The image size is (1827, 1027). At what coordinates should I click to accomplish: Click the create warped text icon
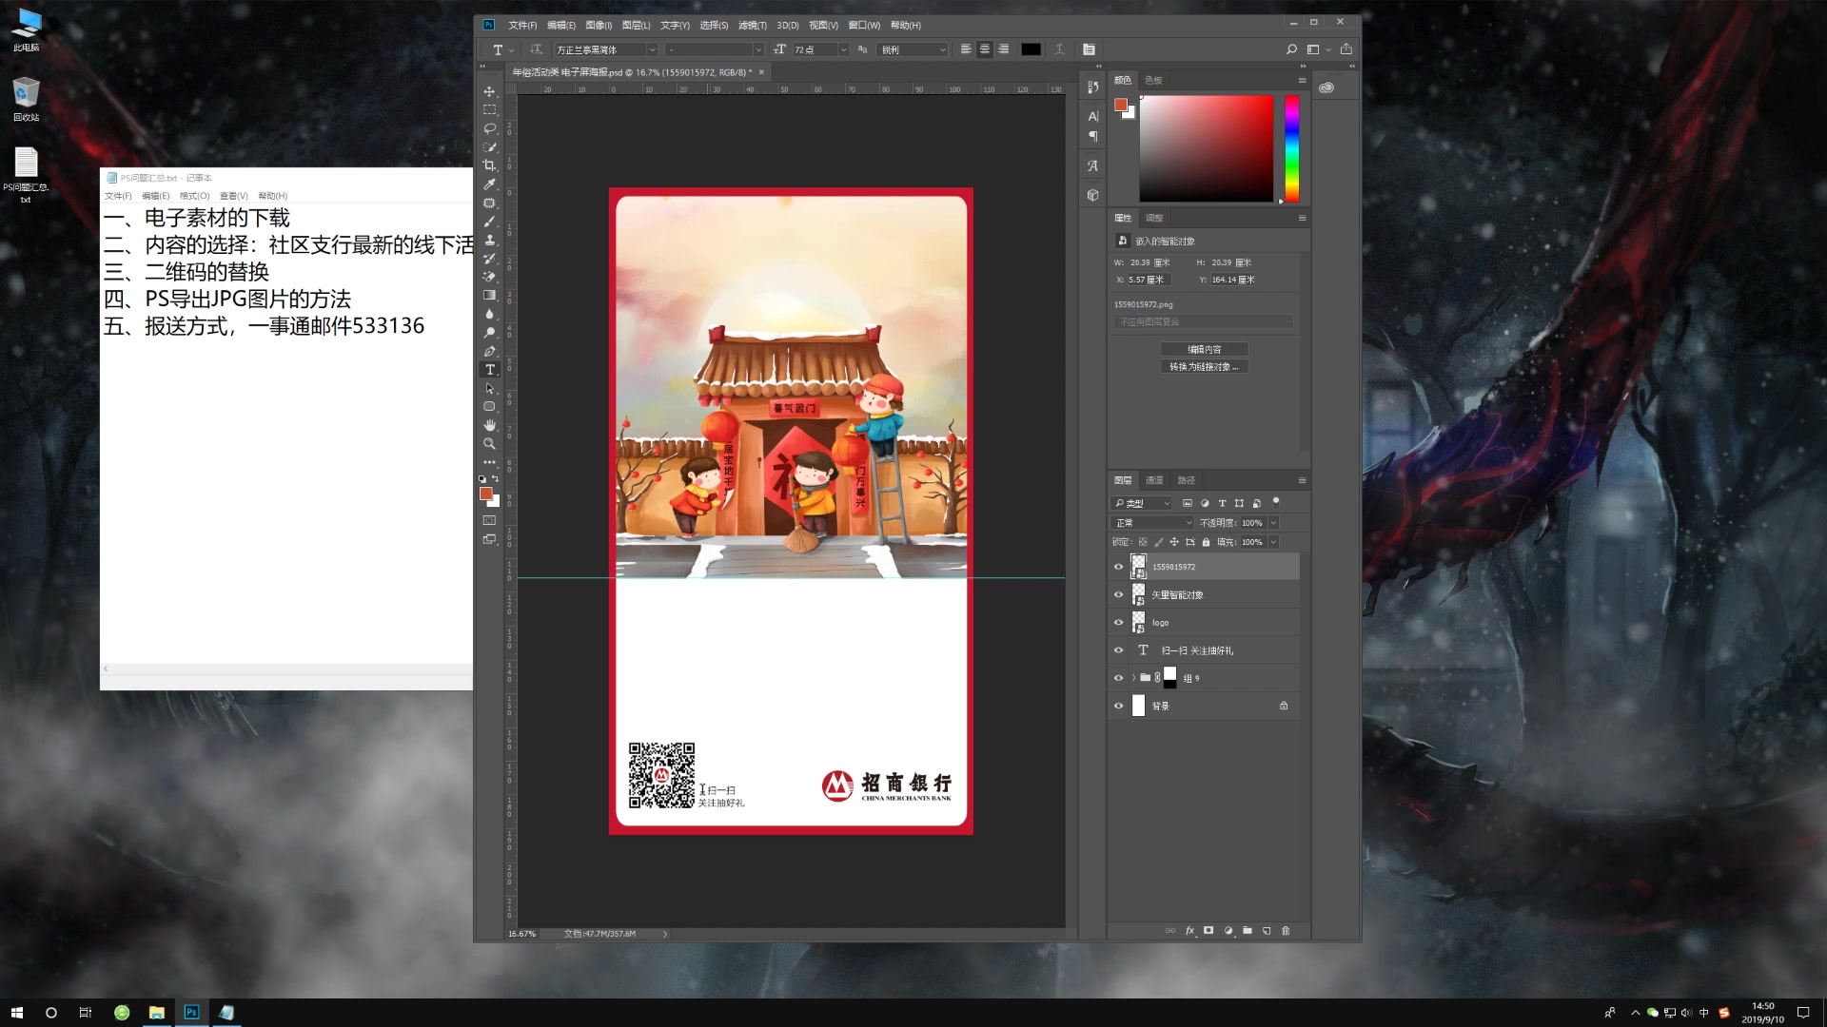(1059, 49)
